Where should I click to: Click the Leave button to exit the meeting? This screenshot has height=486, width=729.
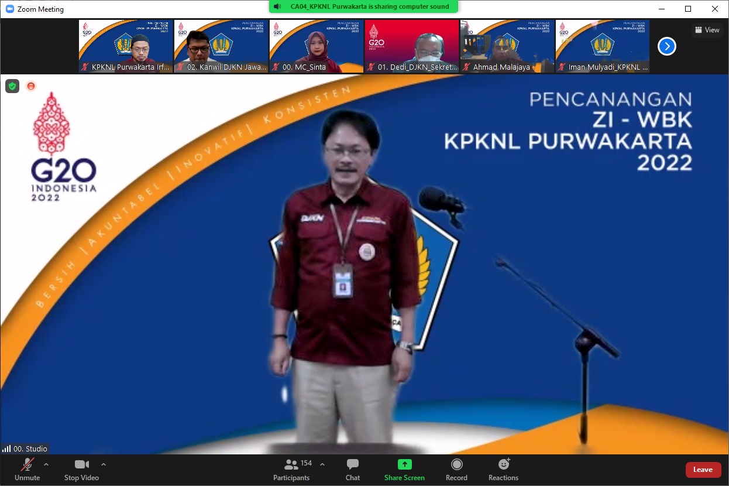coord(703,469)
